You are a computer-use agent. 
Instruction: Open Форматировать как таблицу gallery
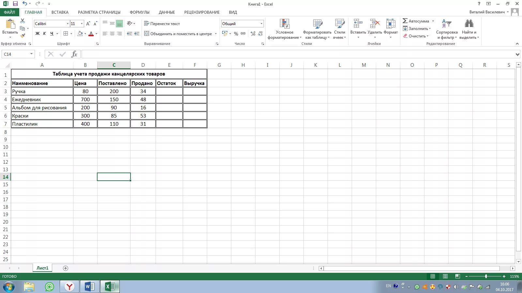tap(317, 29)
